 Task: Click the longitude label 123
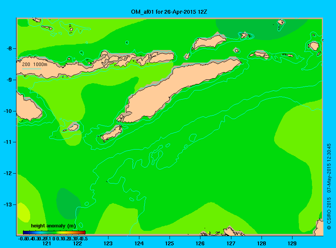[x=108, y=243]
